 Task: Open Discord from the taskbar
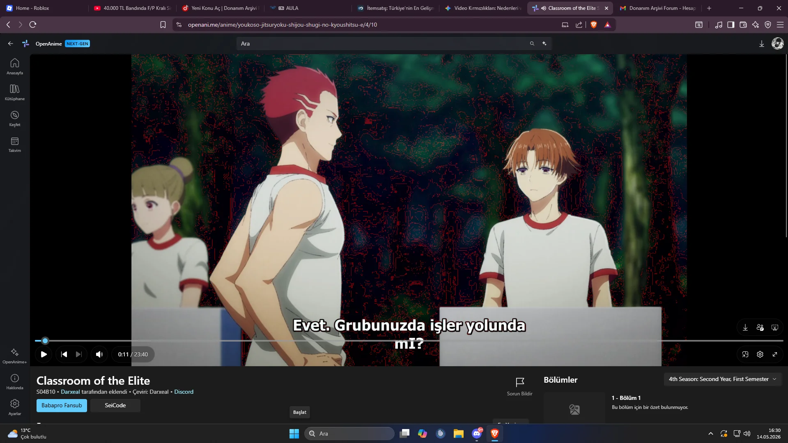477,434
